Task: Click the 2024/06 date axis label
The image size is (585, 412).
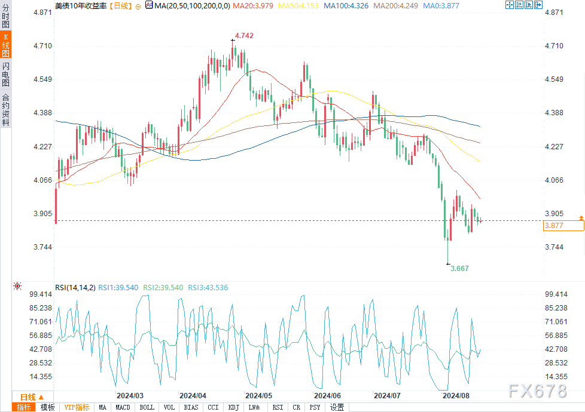Action: (x=327, y=396)
